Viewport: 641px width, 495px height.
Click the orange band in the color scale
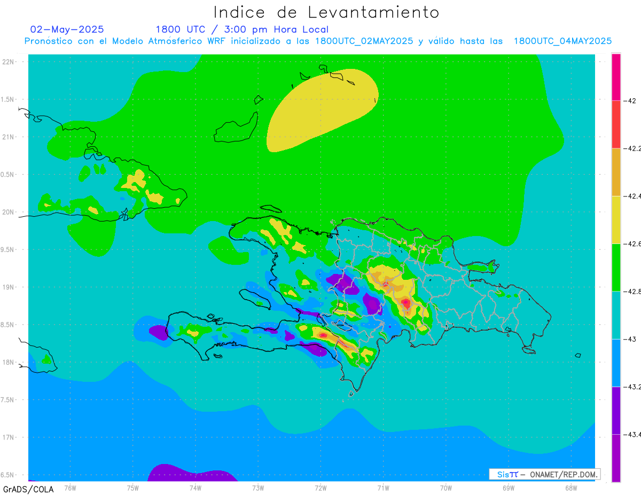tap(616, 172)
